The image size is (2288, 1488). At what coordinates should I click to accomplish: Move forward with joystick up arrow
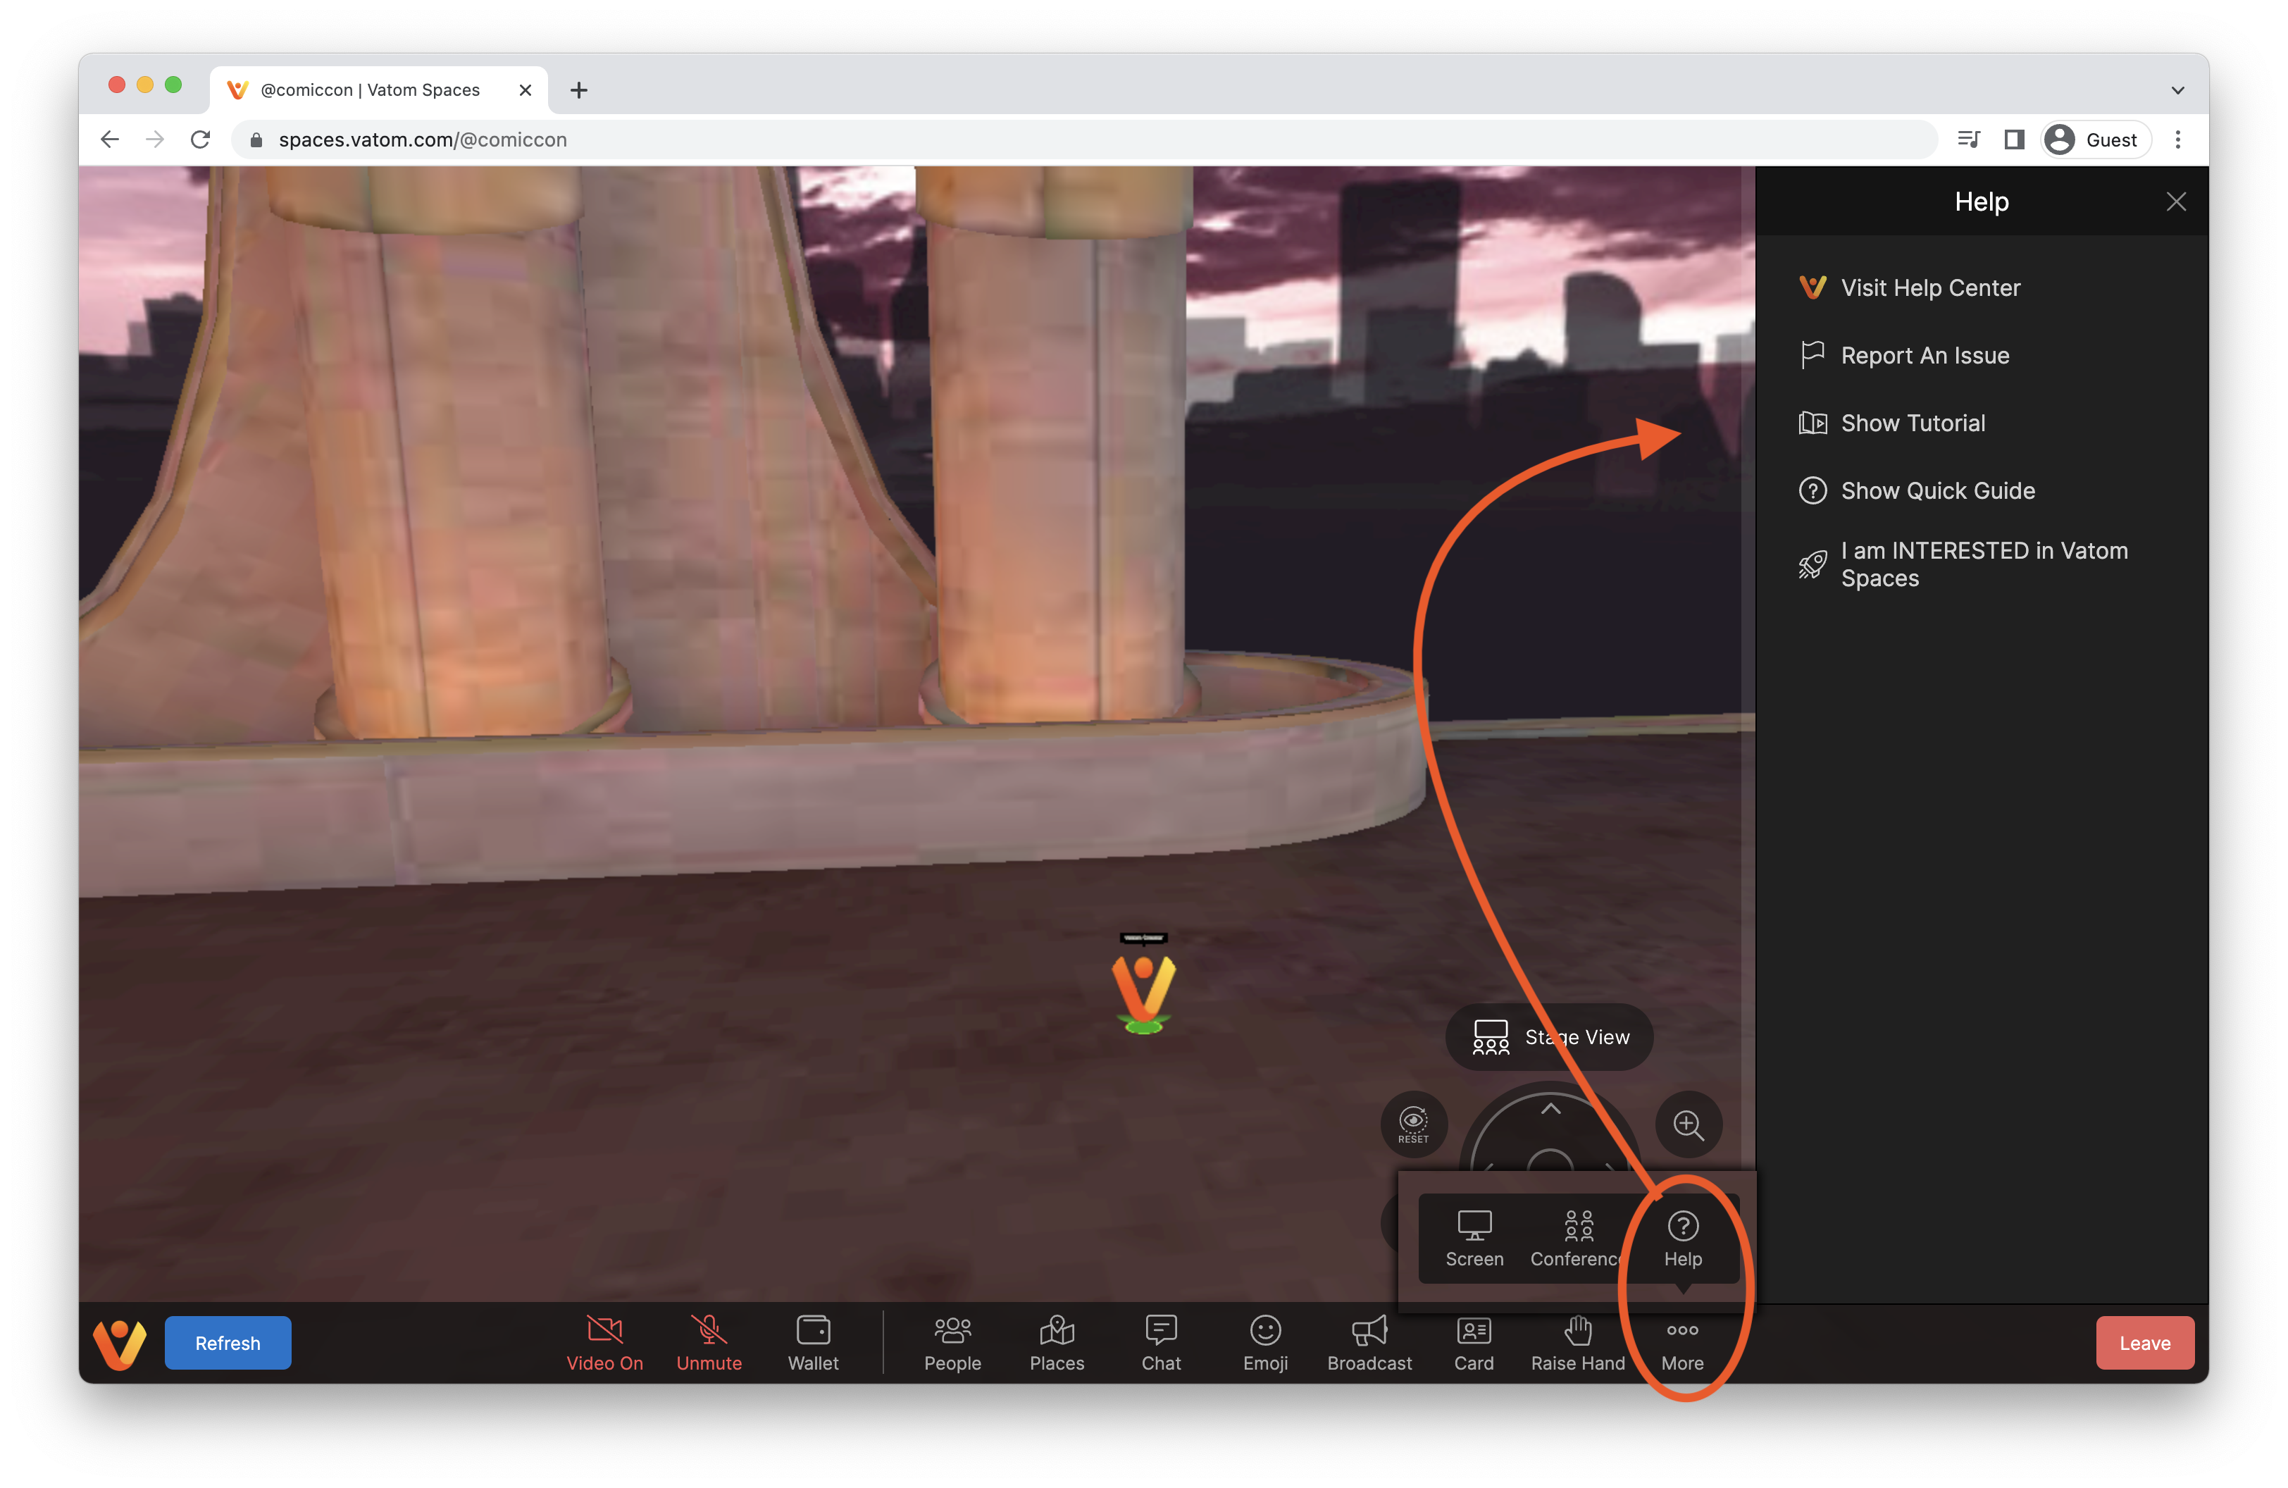(x=1550, y=1109)
